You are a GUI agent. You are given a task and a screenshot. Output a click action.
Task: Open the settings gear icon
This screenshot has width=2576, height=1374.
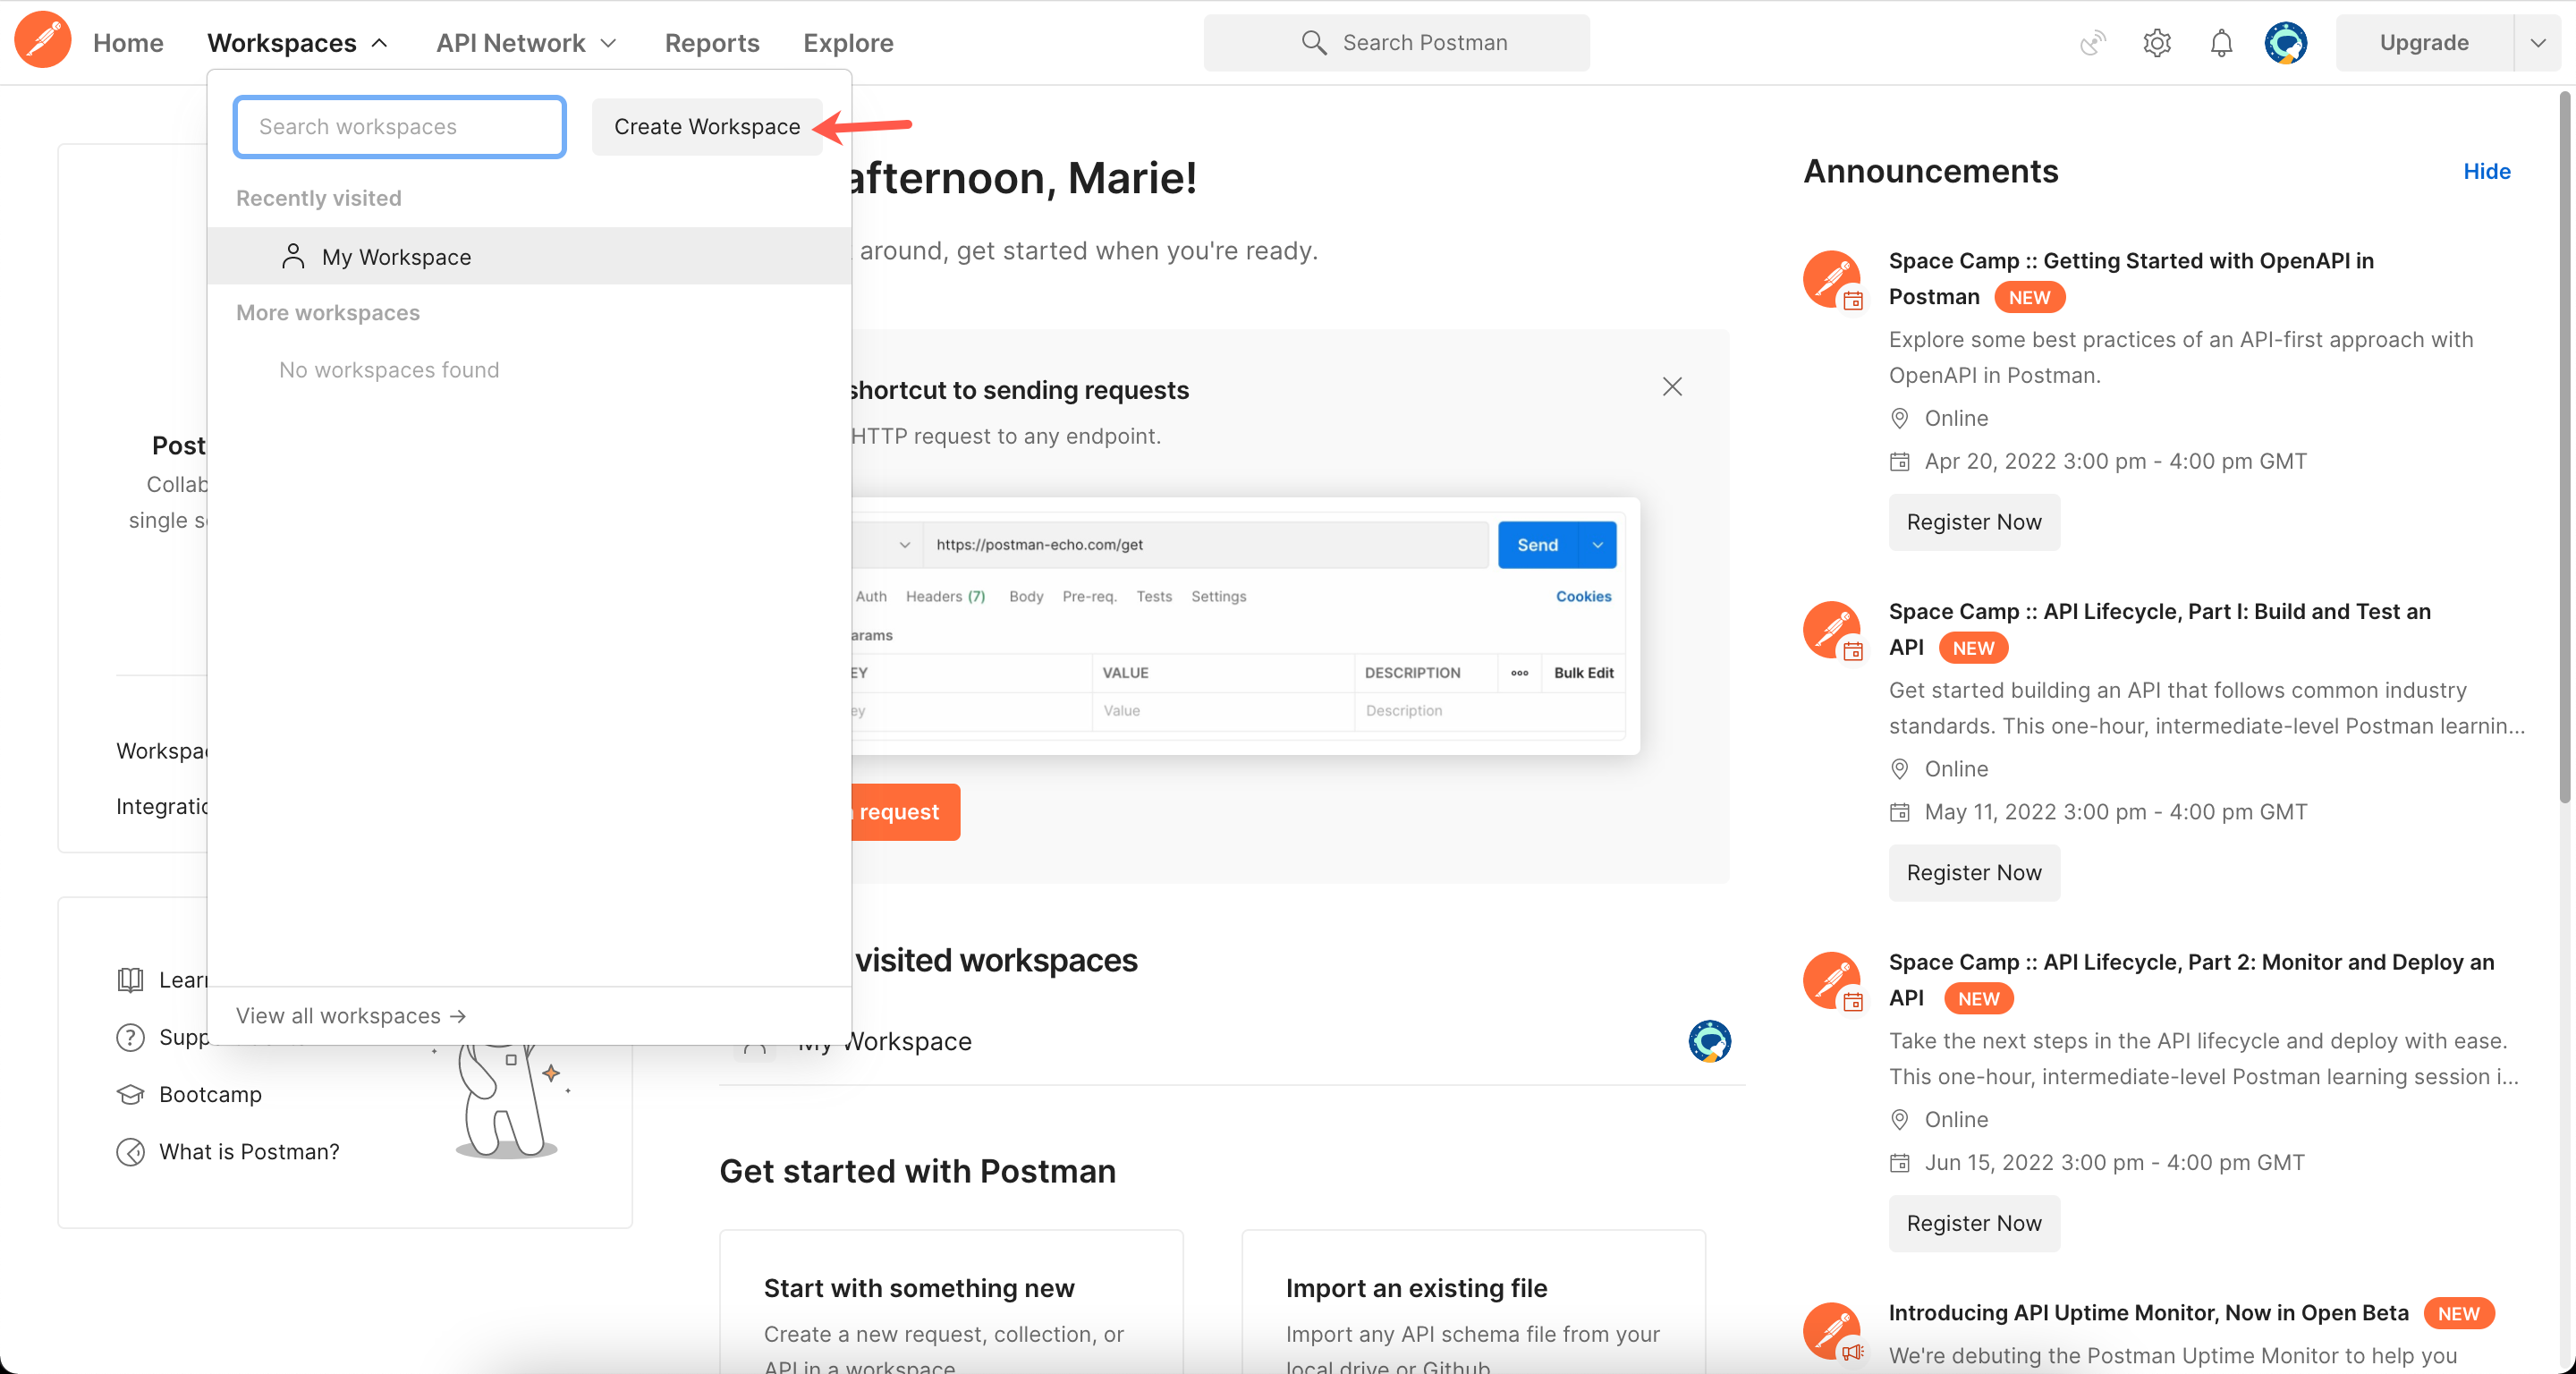[2156, 43]
